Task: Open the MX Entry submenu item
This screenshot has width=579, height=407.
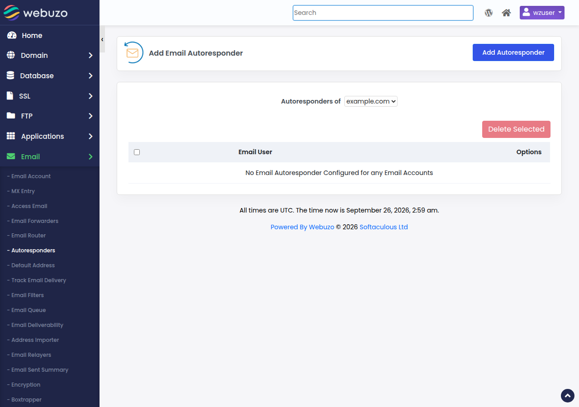Action: click(21, 191)
